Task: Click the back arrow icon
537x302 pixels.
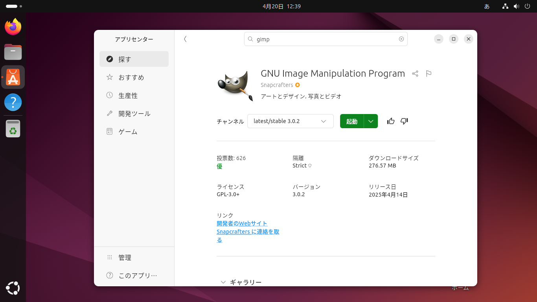Action: coord(185,39)
